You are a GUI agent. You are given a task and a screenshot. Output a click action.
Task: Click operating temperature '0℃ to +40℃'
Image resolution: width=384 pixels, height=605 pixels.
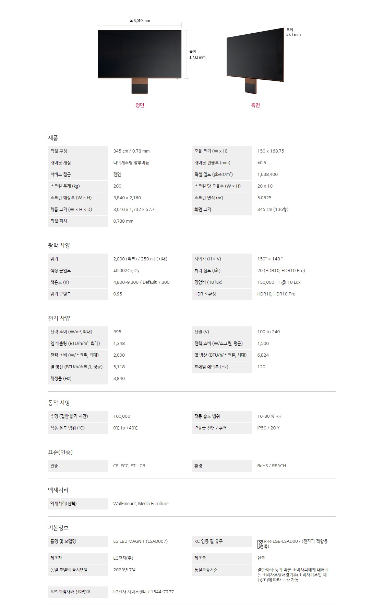tap(125, 428)
